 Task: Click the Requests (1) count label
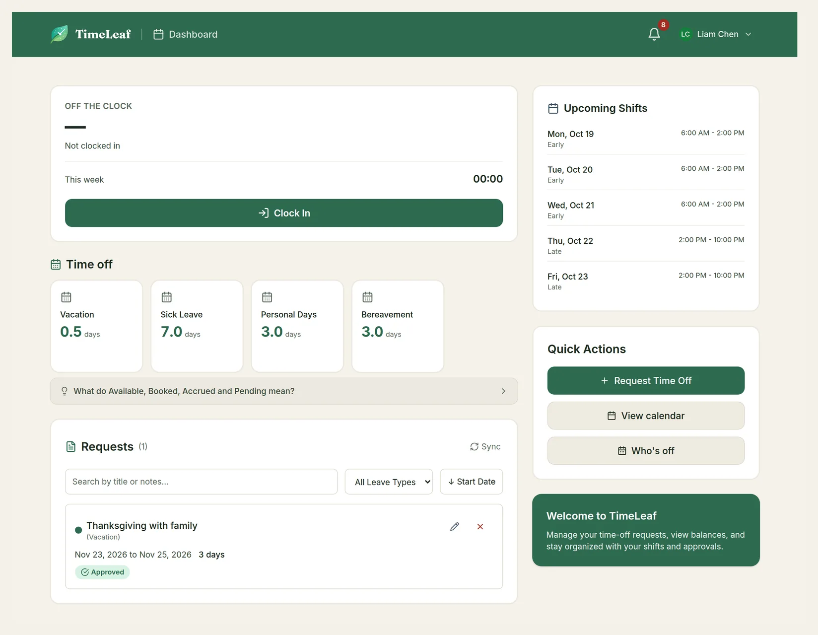pyautogui.click(x=143, y=447)
